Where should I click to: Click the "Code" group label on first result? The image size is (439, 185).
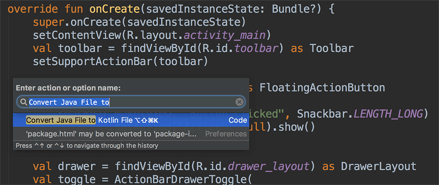(x=238, y=120)
